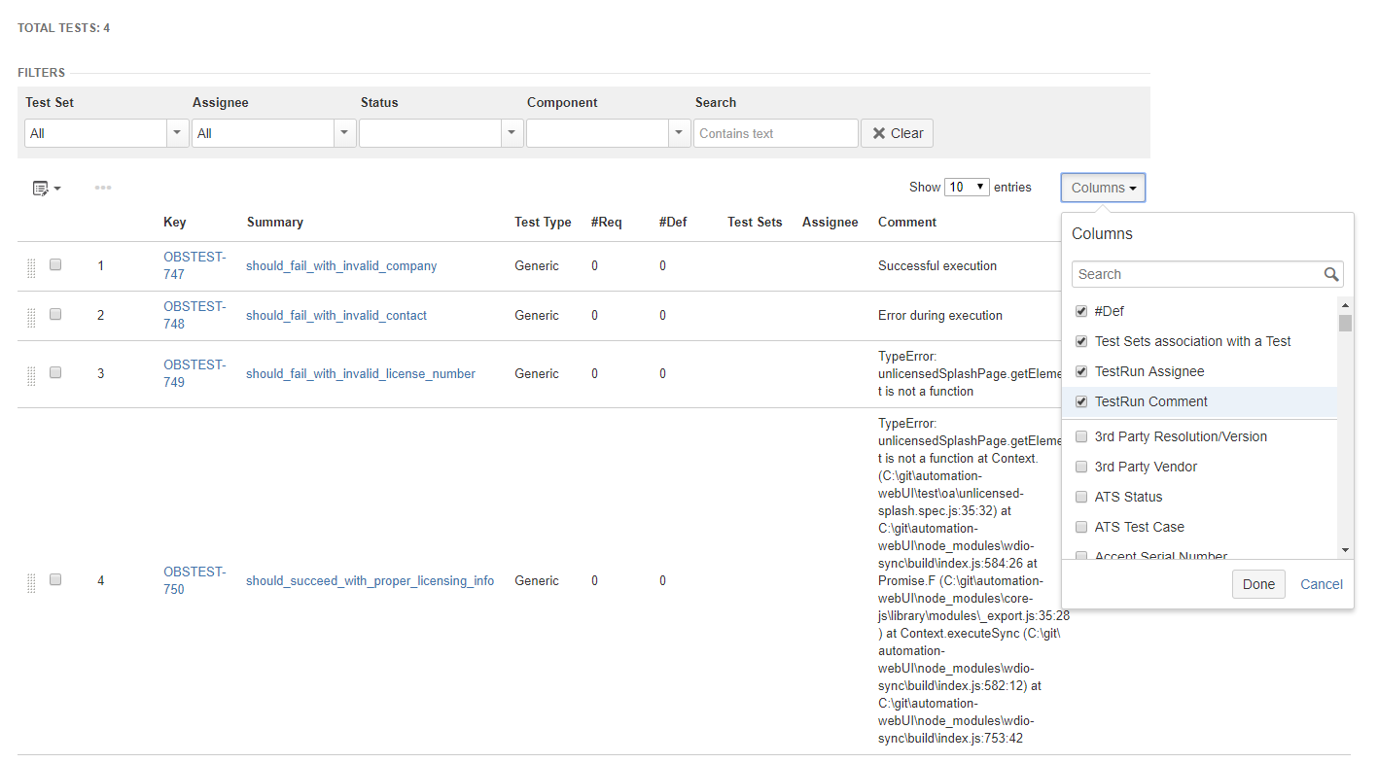
Task: Enable the ATS Status column
Action: 1081,496
